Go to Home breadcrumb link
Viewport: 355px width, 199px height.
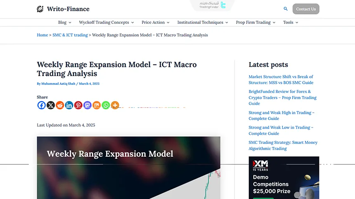click(x=42, y=35)
